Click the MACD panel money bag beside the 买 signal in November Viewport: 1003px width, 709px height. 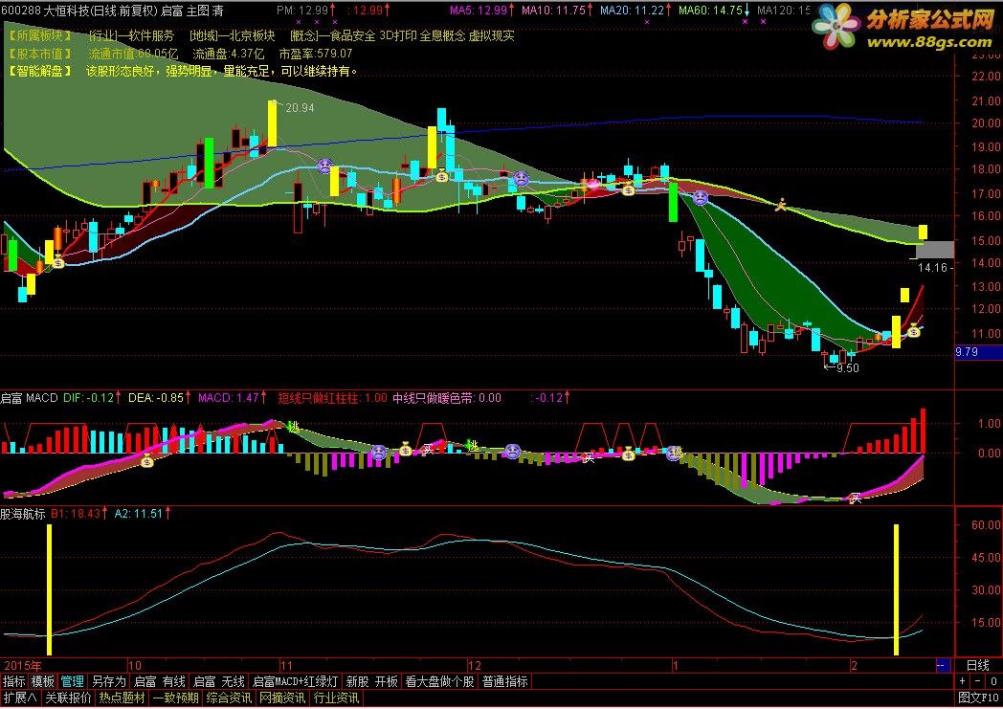pyautogui.click(x=406, y=450)
